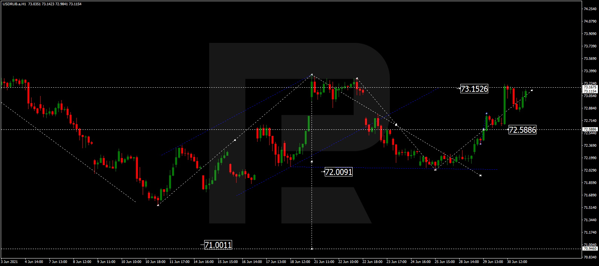Select the arrow marker at the chart's highest peak
Screen dimensions: 599x266
point(312,75)
